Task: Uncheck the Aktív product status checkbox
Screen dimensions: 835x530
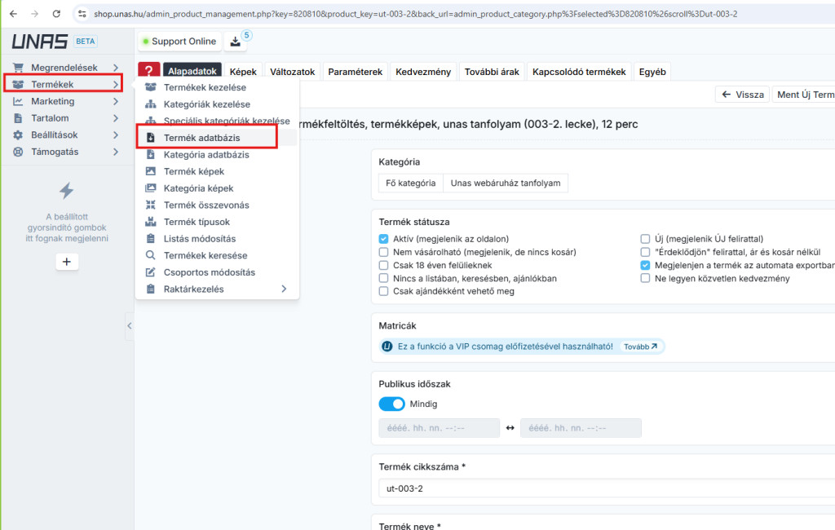Action: tap(384, 239)
